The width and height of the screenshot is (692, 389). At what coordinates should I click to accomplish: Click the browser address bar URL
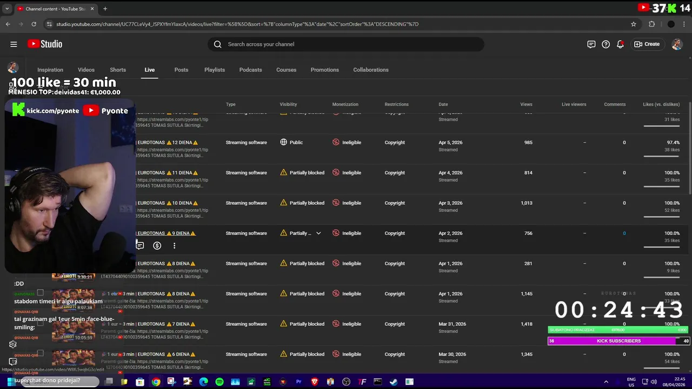237,24
